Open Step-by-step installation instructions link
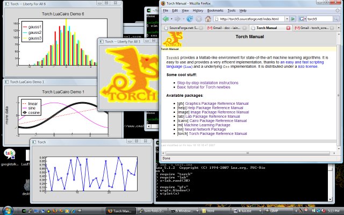The image size is (344, 215). pos(206,83)
